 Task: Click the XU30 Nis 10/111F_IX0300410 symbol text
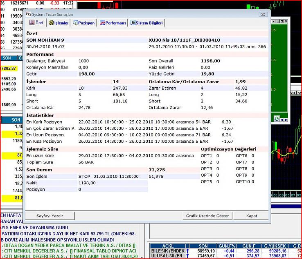click(x=184, y=40)
